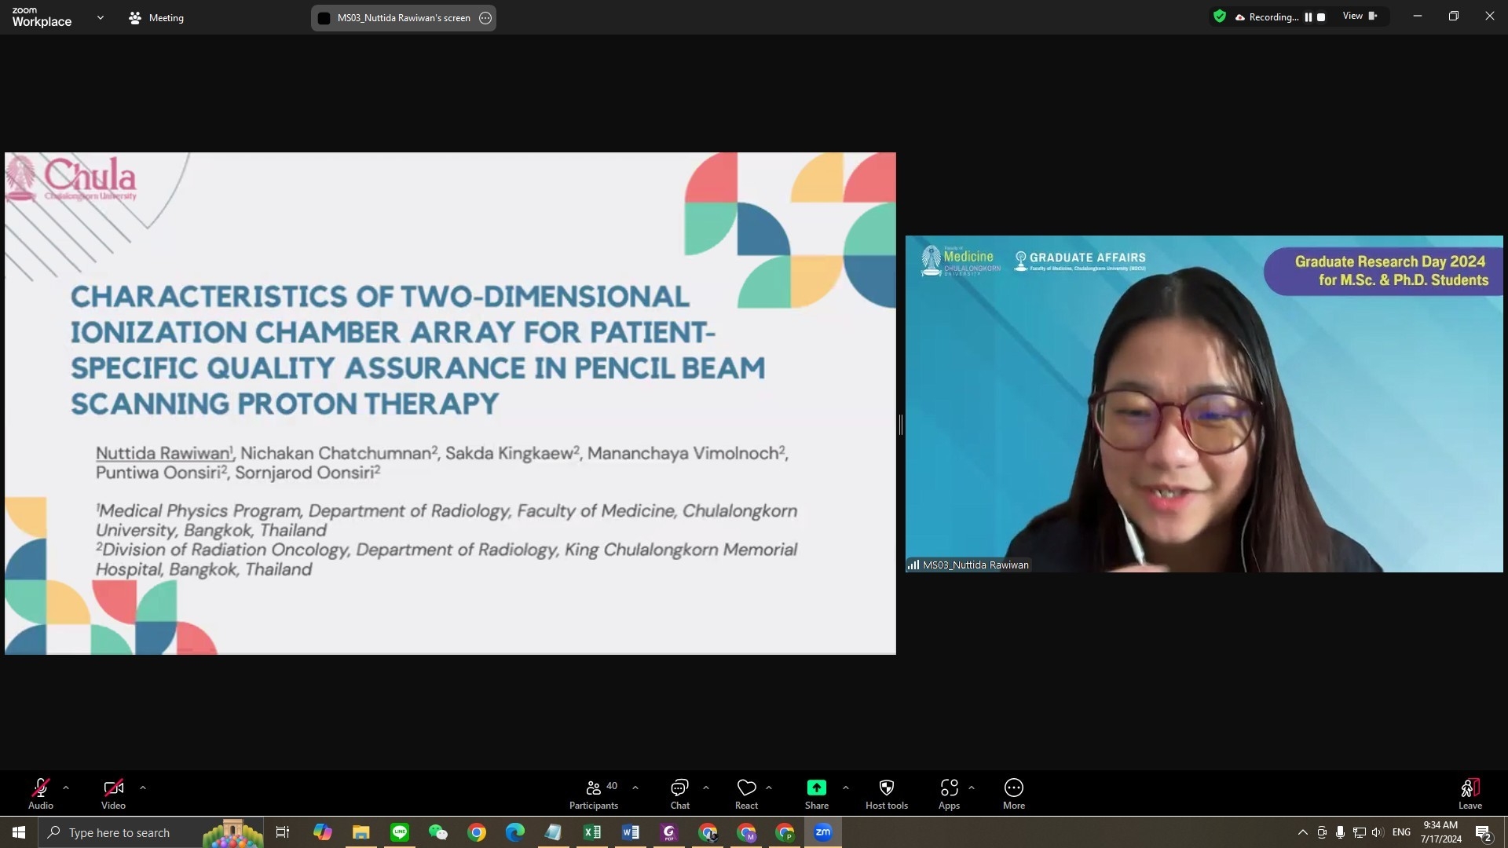Image resolution: width=1508 pixels, height=848 pixels.
Task: Open Zoom Workplace dropdown chevron
Action: coord(100,17)
